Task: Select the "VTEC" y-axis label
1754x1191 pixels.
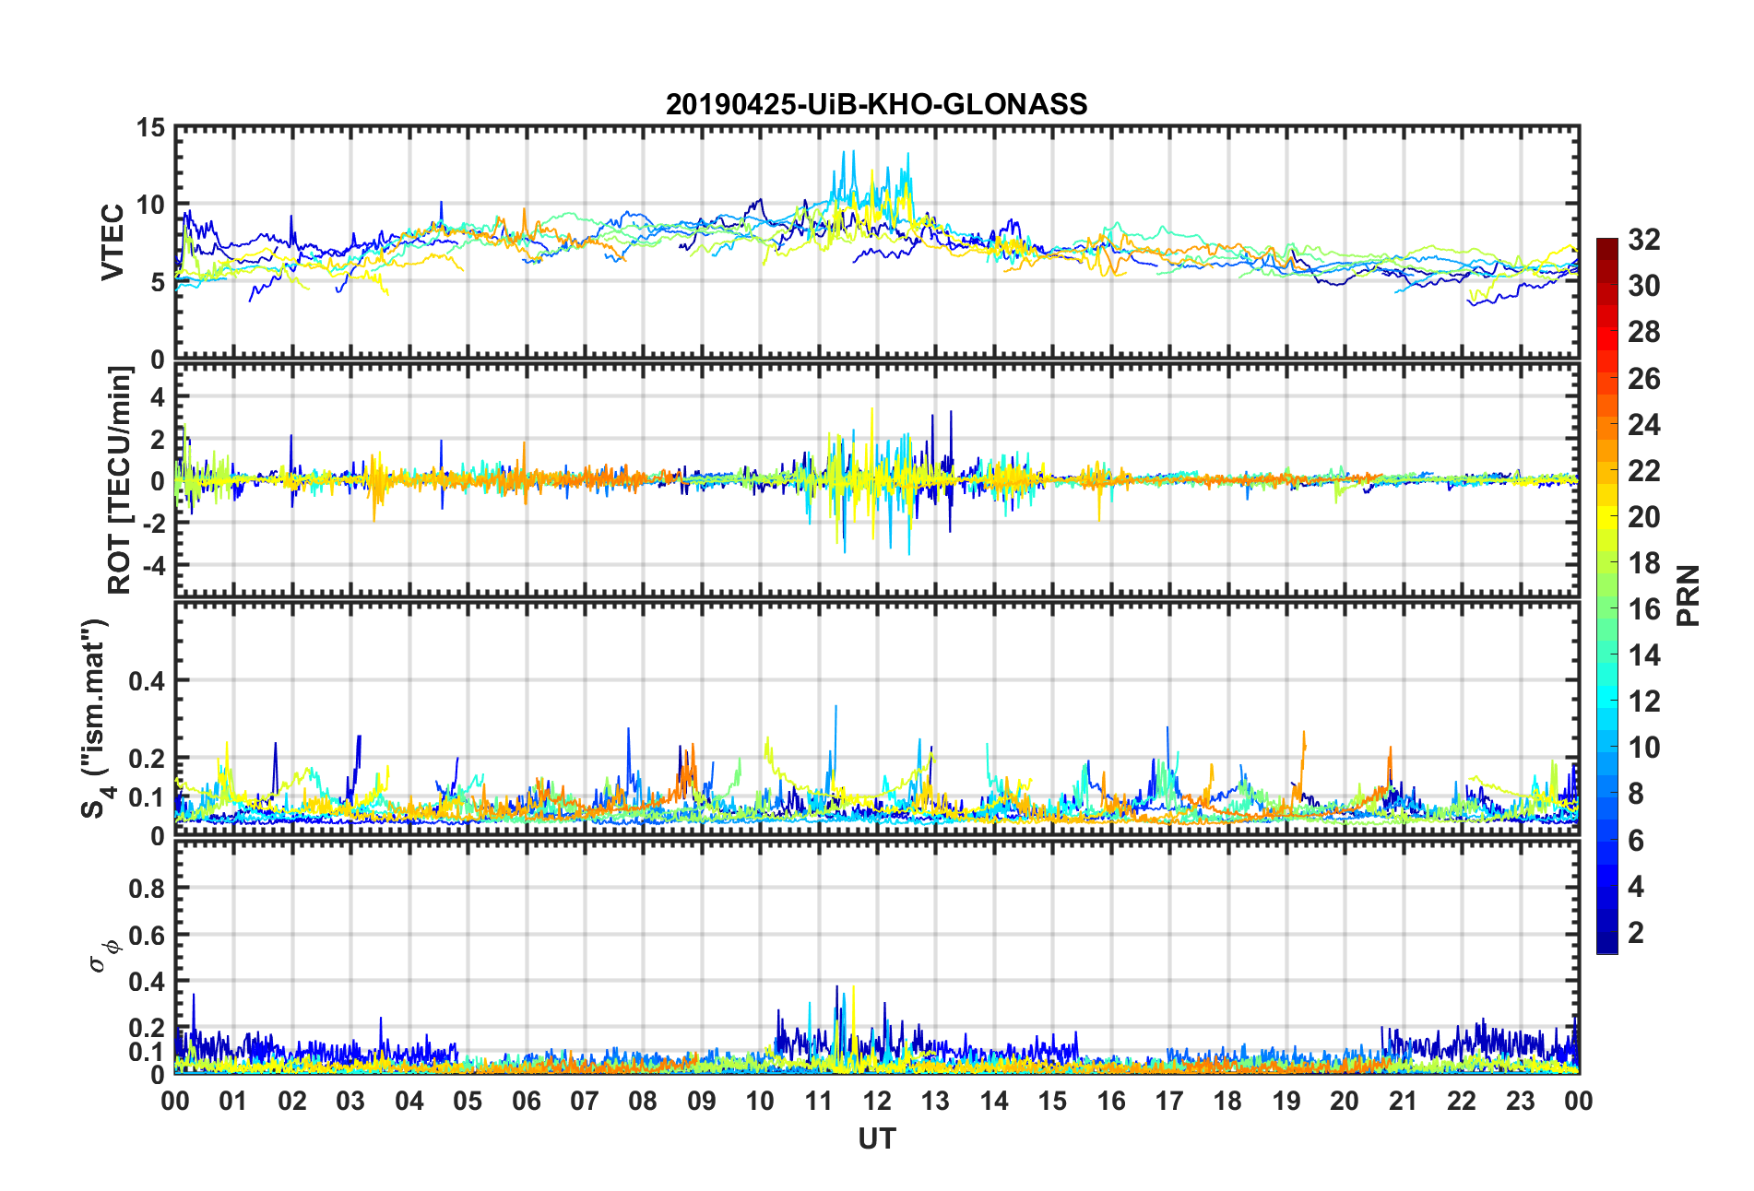Action: pyautogui.click(x=113, y=242)
